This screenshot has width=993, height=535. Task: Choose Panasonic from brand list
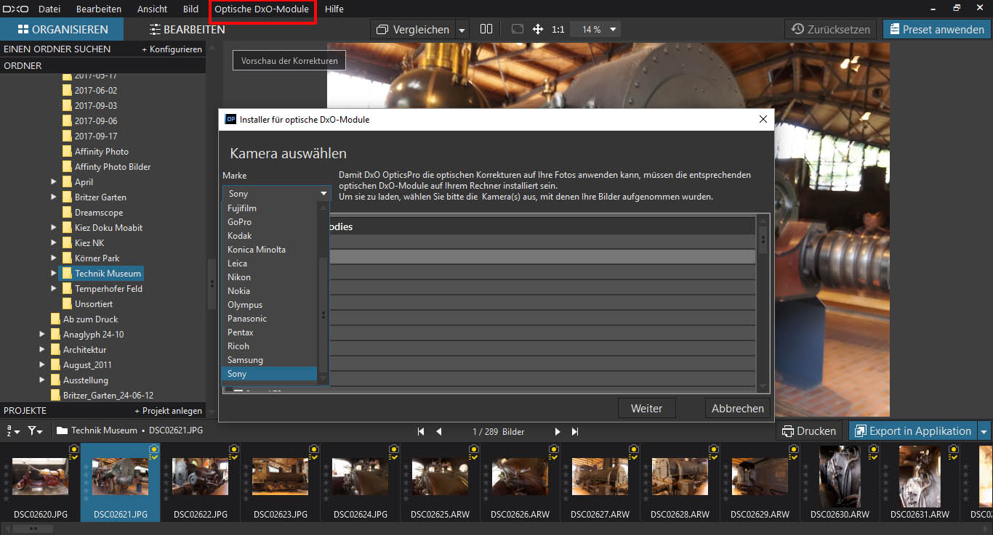270,319
